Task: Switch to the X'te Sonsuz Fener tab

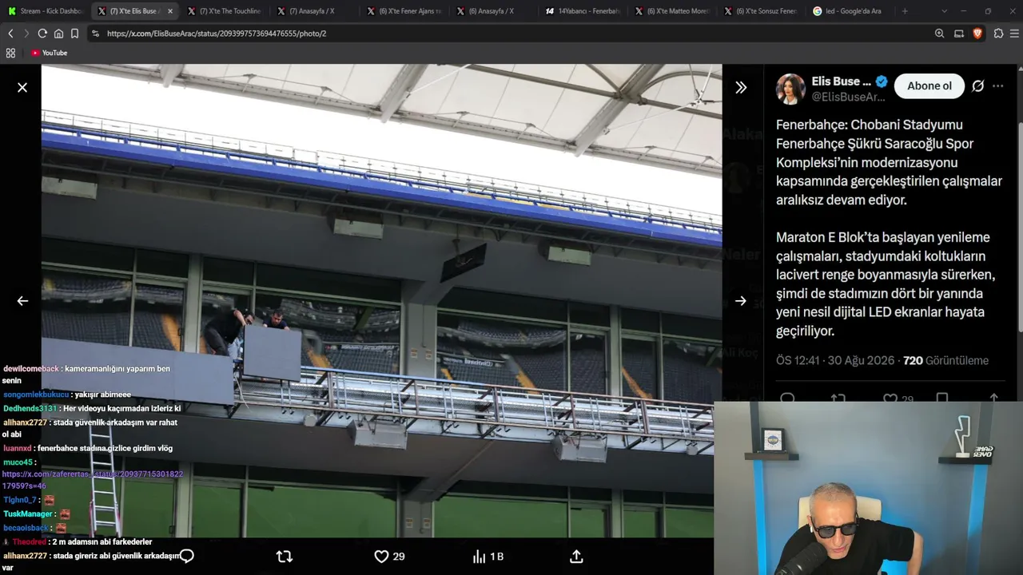Action: pyautogui.click(x=762, y=11)
